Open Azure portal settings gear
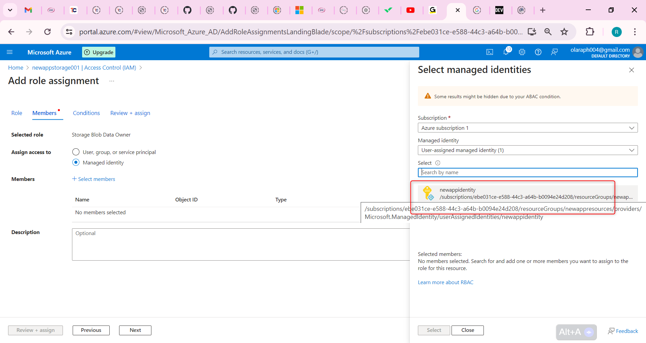Screen dimensions: 646x343 click(x=522, y=52)
